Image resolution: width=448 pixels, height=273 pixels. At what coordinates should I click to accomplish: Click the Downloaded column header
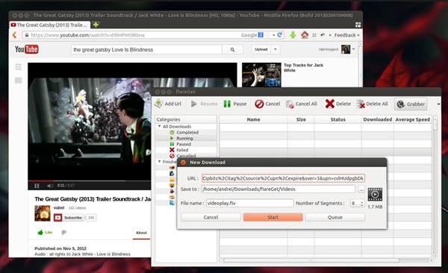point(377,119)
